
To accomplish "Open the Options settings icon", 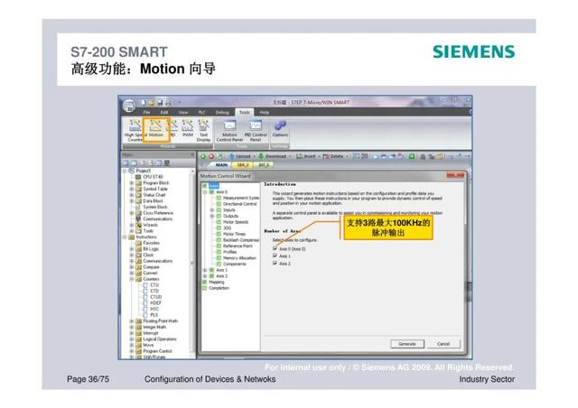I will (x=280, y=129).
